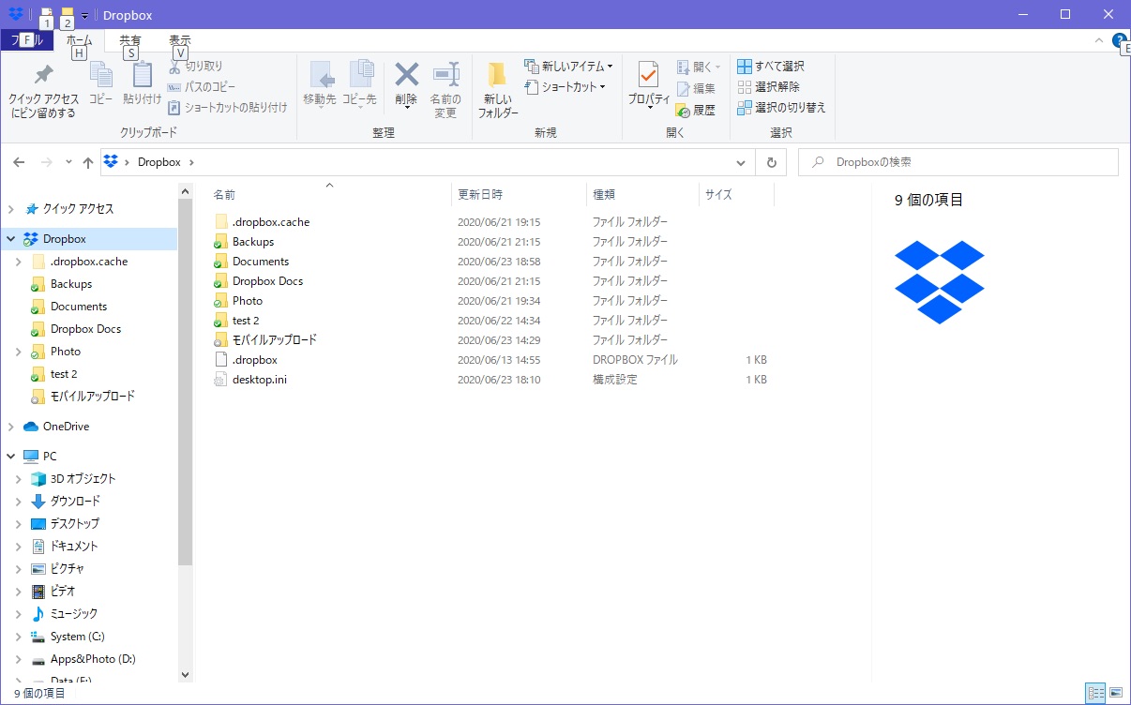Select desktop.ini file in list

(x=260, y=380)
